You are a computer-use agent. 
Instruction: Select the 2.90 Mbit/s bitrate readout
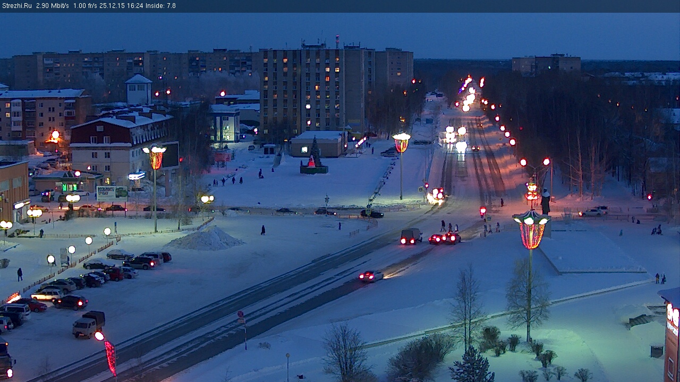pyautogui.click(x=53, y=6)
